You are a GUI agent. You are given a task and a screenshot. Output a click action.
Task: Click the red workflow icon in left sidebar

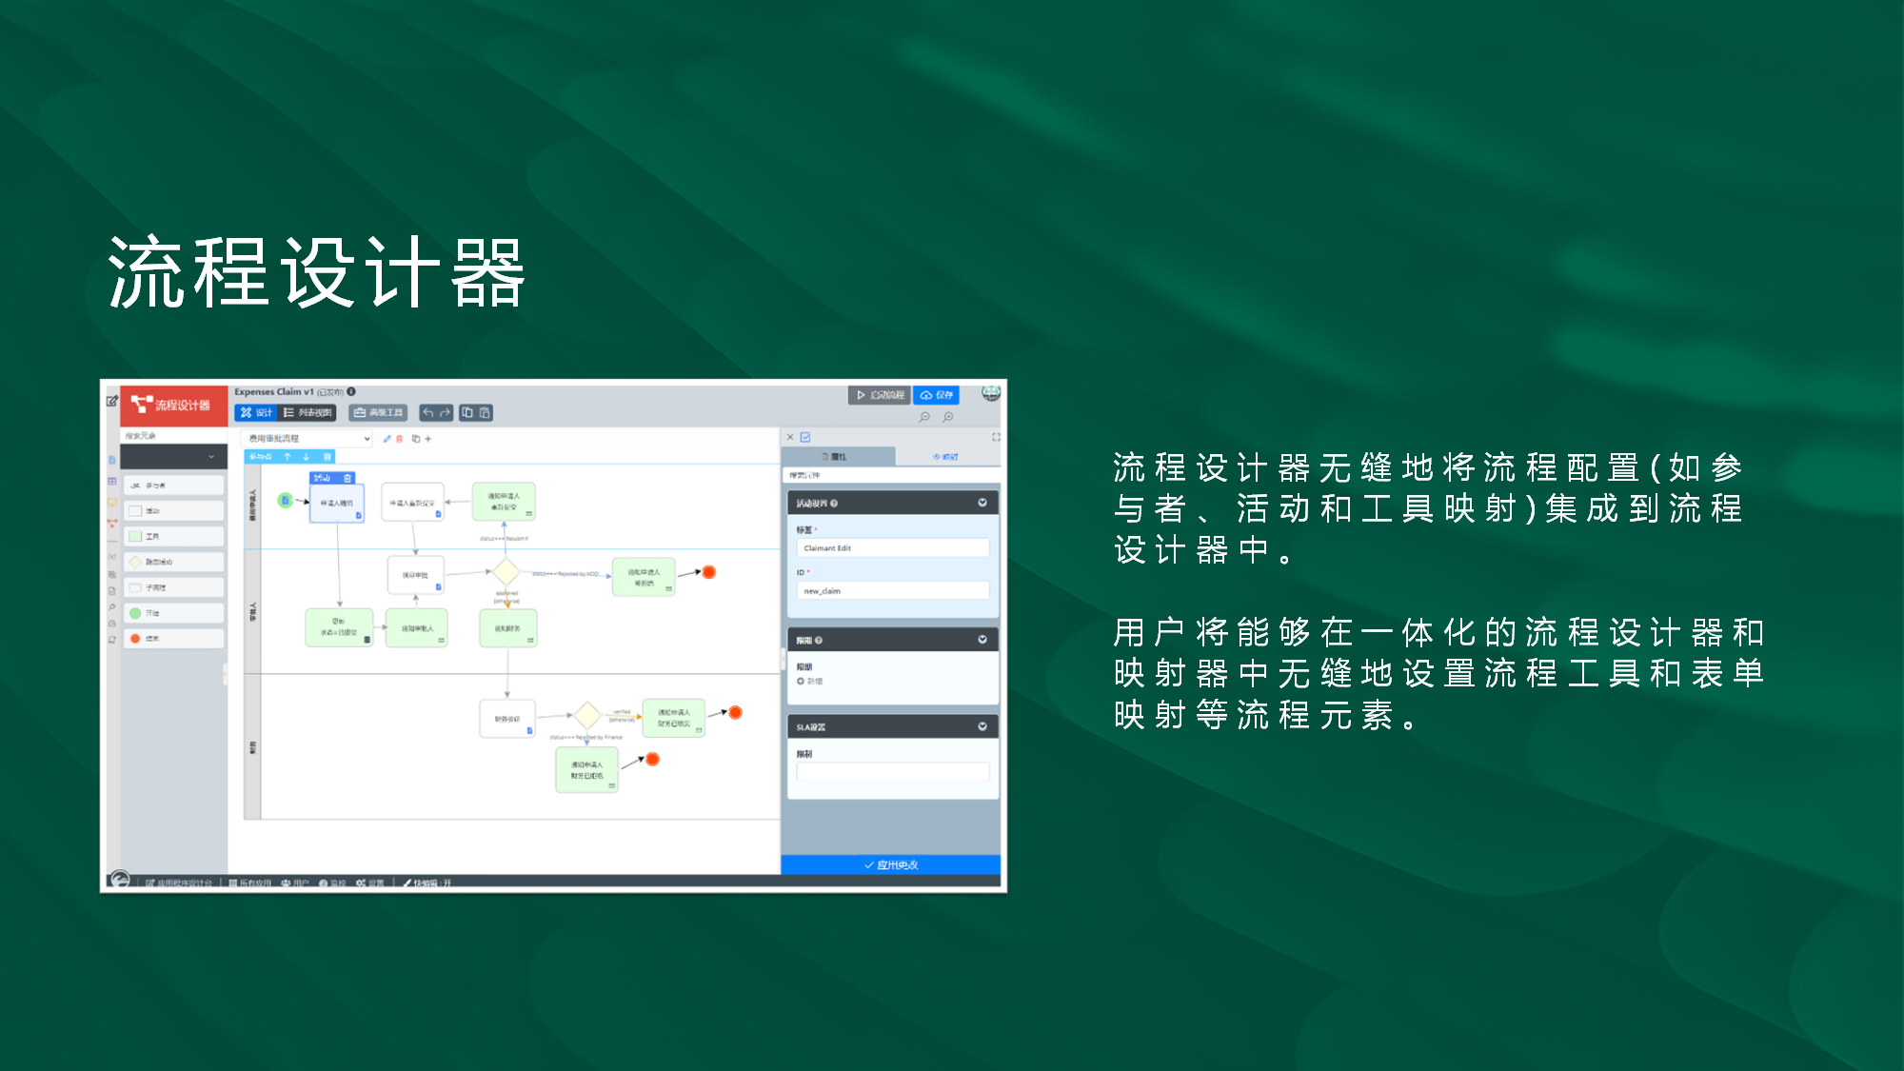111,523
